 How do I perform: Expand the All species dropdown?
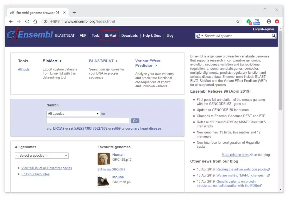pos(73,114)
